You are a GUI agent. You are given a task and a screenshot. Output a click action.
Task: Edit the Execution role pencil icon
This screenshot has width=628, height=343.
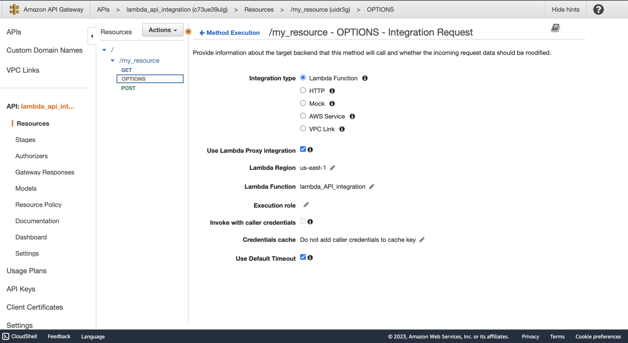click(305, 205)
